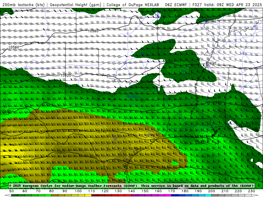
Task: Click the 'Geopotential Height (gpm)' title text
Action: click(x=76, y=5)
